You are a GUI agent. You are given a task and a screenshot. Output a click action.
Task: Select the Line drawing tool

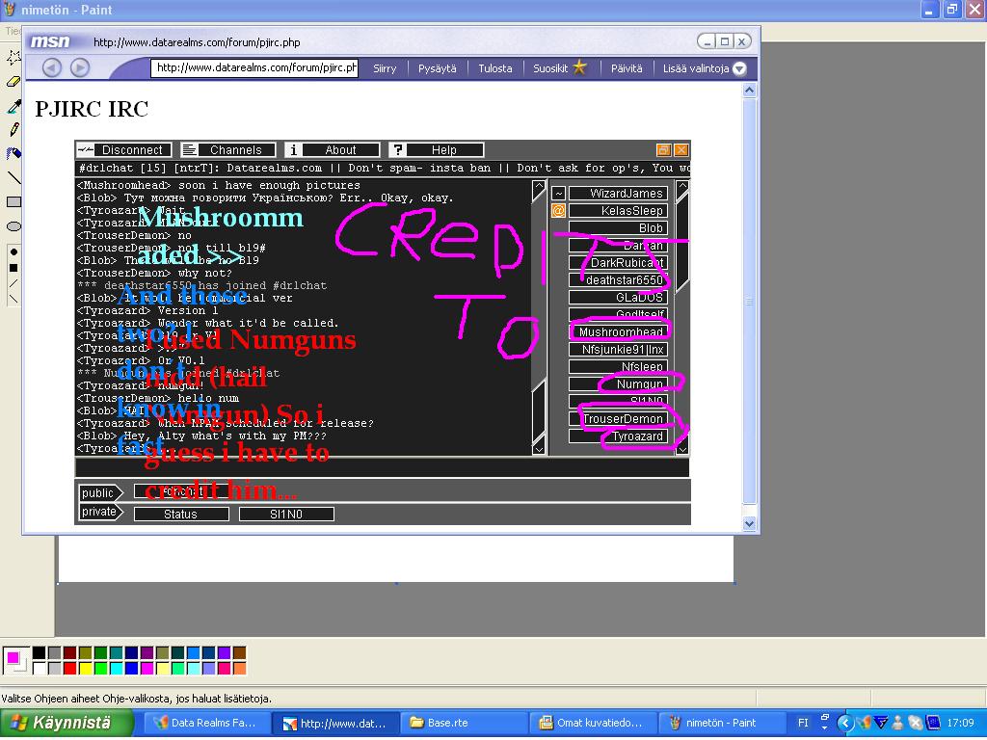click(13, 177)
